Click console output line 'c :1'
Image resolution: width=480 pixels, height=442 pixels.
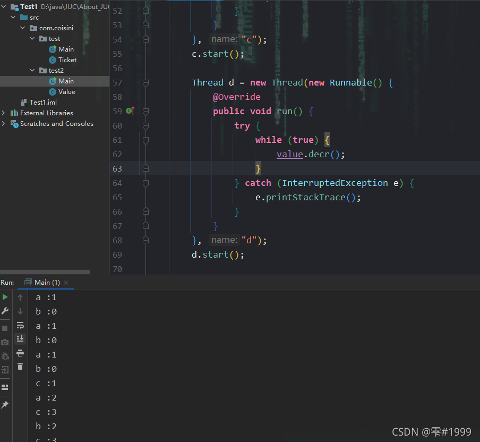pyautogui.click(x=46, y=384)
